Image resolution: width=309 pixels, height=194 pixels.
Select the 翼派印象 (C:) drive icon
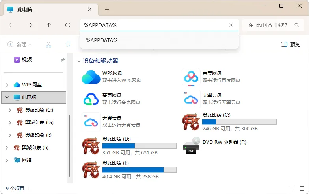(x=191, y=122)
